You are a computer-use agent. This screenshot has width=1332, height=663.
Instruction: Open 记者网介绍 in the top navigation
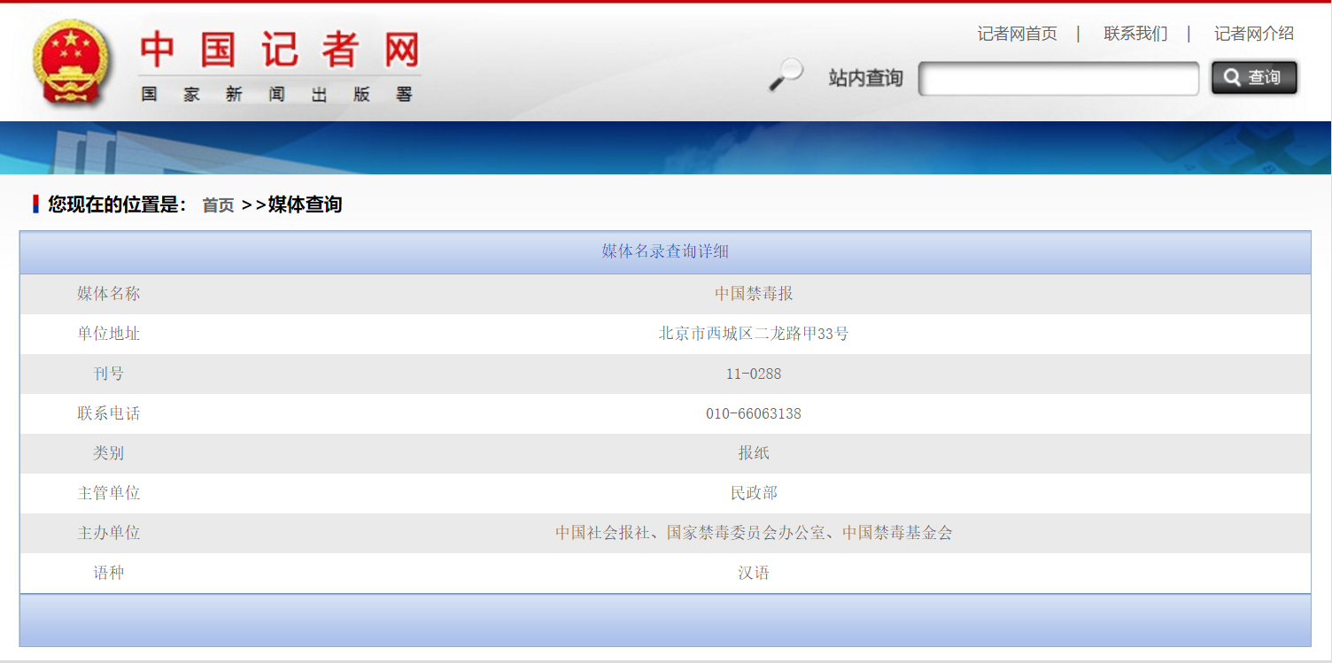point(1253,34)
